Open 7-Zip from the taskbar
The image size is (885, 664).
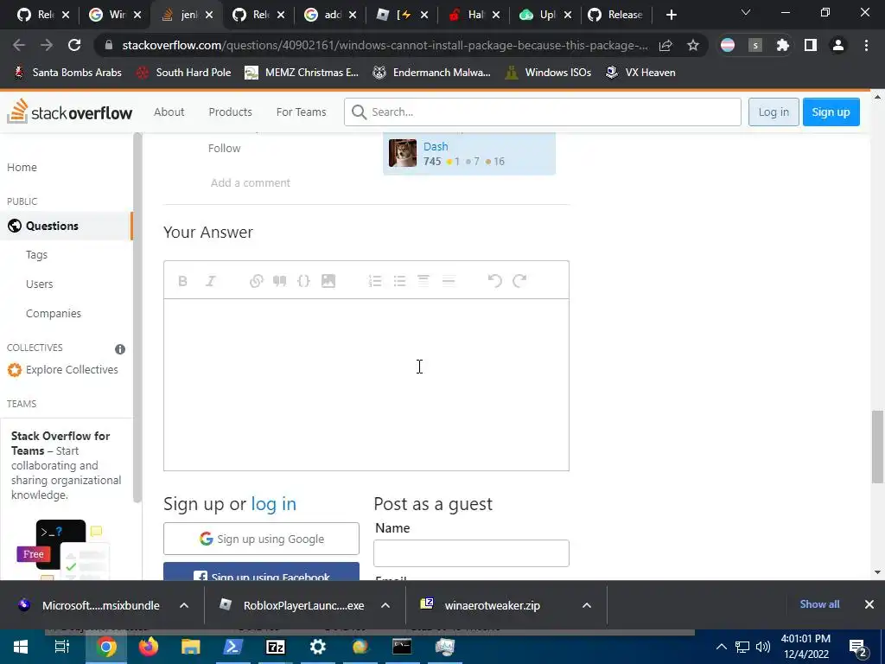point(276,647)
